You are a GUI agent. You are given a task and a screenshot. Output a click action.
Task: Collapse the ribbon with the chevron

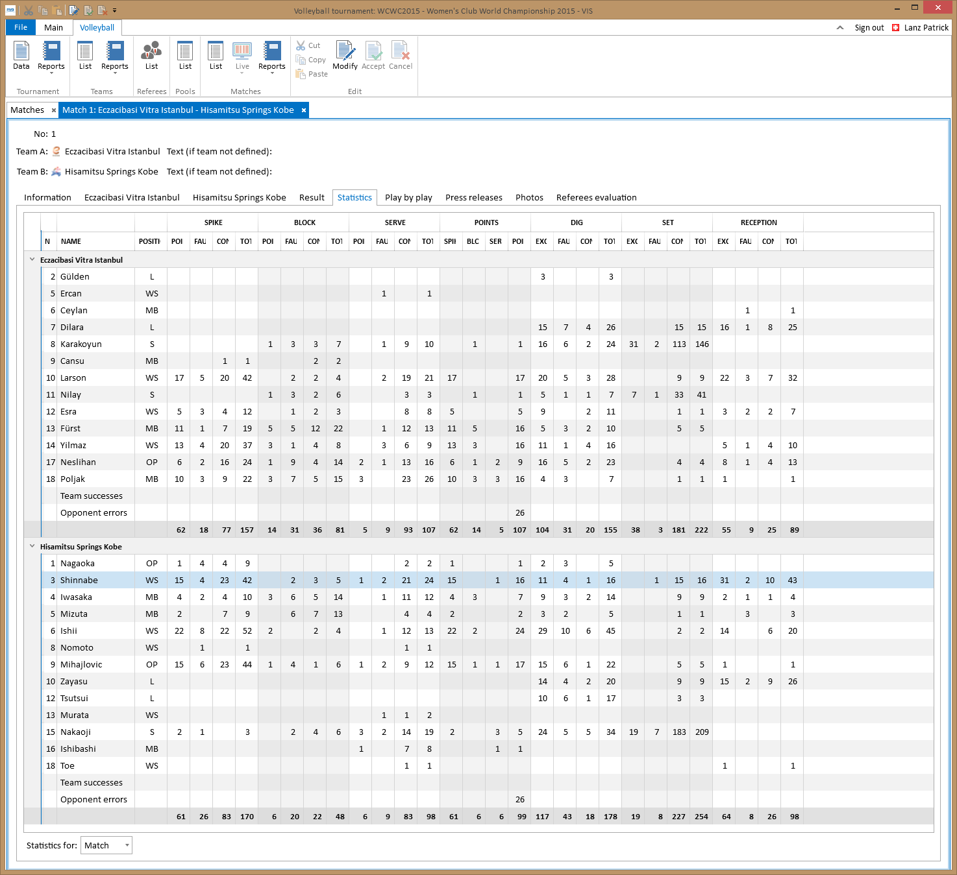click(840, 28)
